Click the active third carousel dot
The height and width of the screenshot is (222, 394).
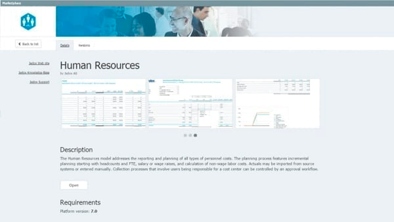tap(195, 135)
